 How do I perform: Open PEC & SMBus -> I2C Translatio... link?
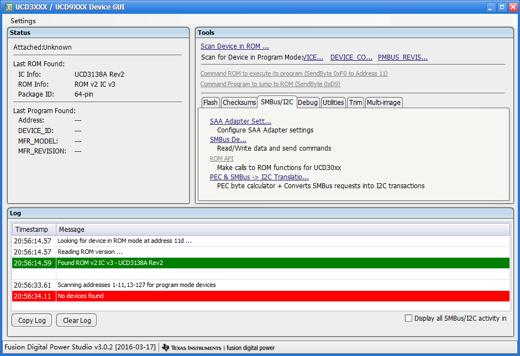click(259, 177)
